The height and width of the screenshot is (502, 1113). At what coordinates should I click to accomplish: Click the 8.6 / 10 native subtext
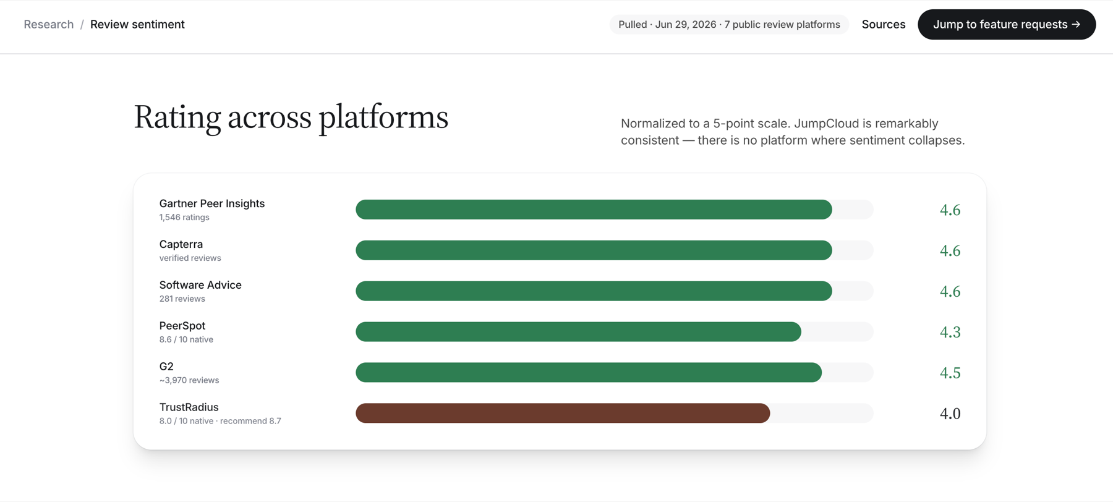click(186, 339)
